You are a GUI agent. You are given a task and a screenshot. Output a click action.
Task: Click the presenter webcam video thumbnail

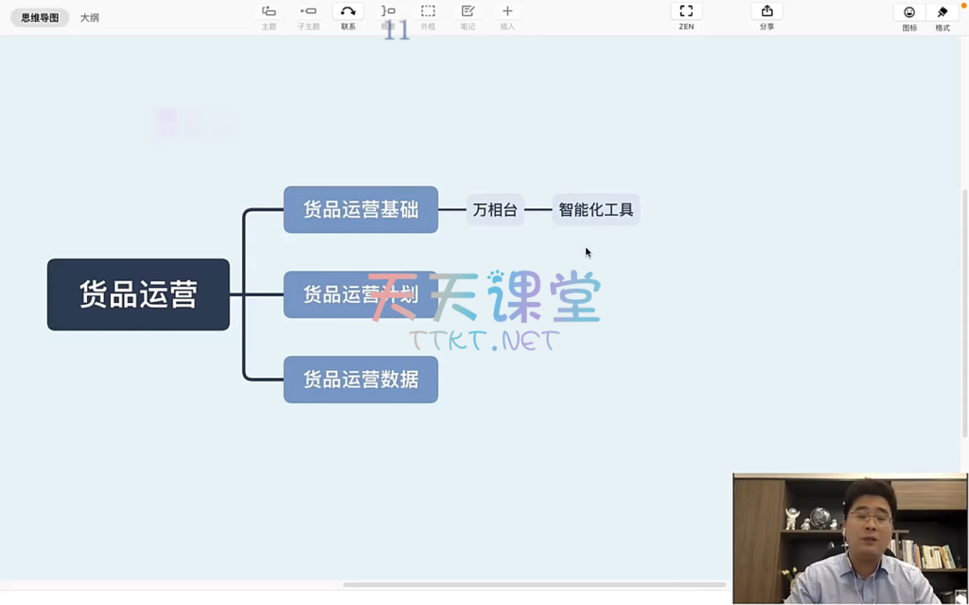pyautogui.click(x=849, y=538)
